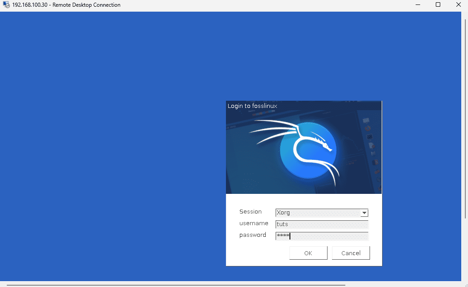Focus the username field containing tuts
This screenshot has height=287, width=468.
[x=322, y=224]
